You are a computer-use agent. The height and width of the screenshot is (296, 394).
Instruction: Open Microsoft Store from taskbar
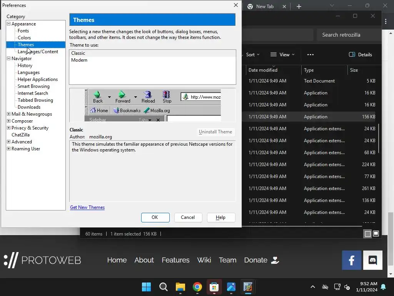tap(214, 287)
